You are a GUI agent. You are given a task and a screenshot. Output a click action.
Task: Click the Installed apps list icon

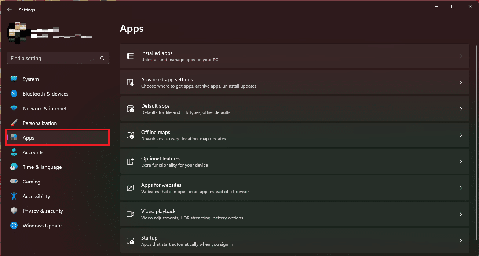[x=130, y=56]
